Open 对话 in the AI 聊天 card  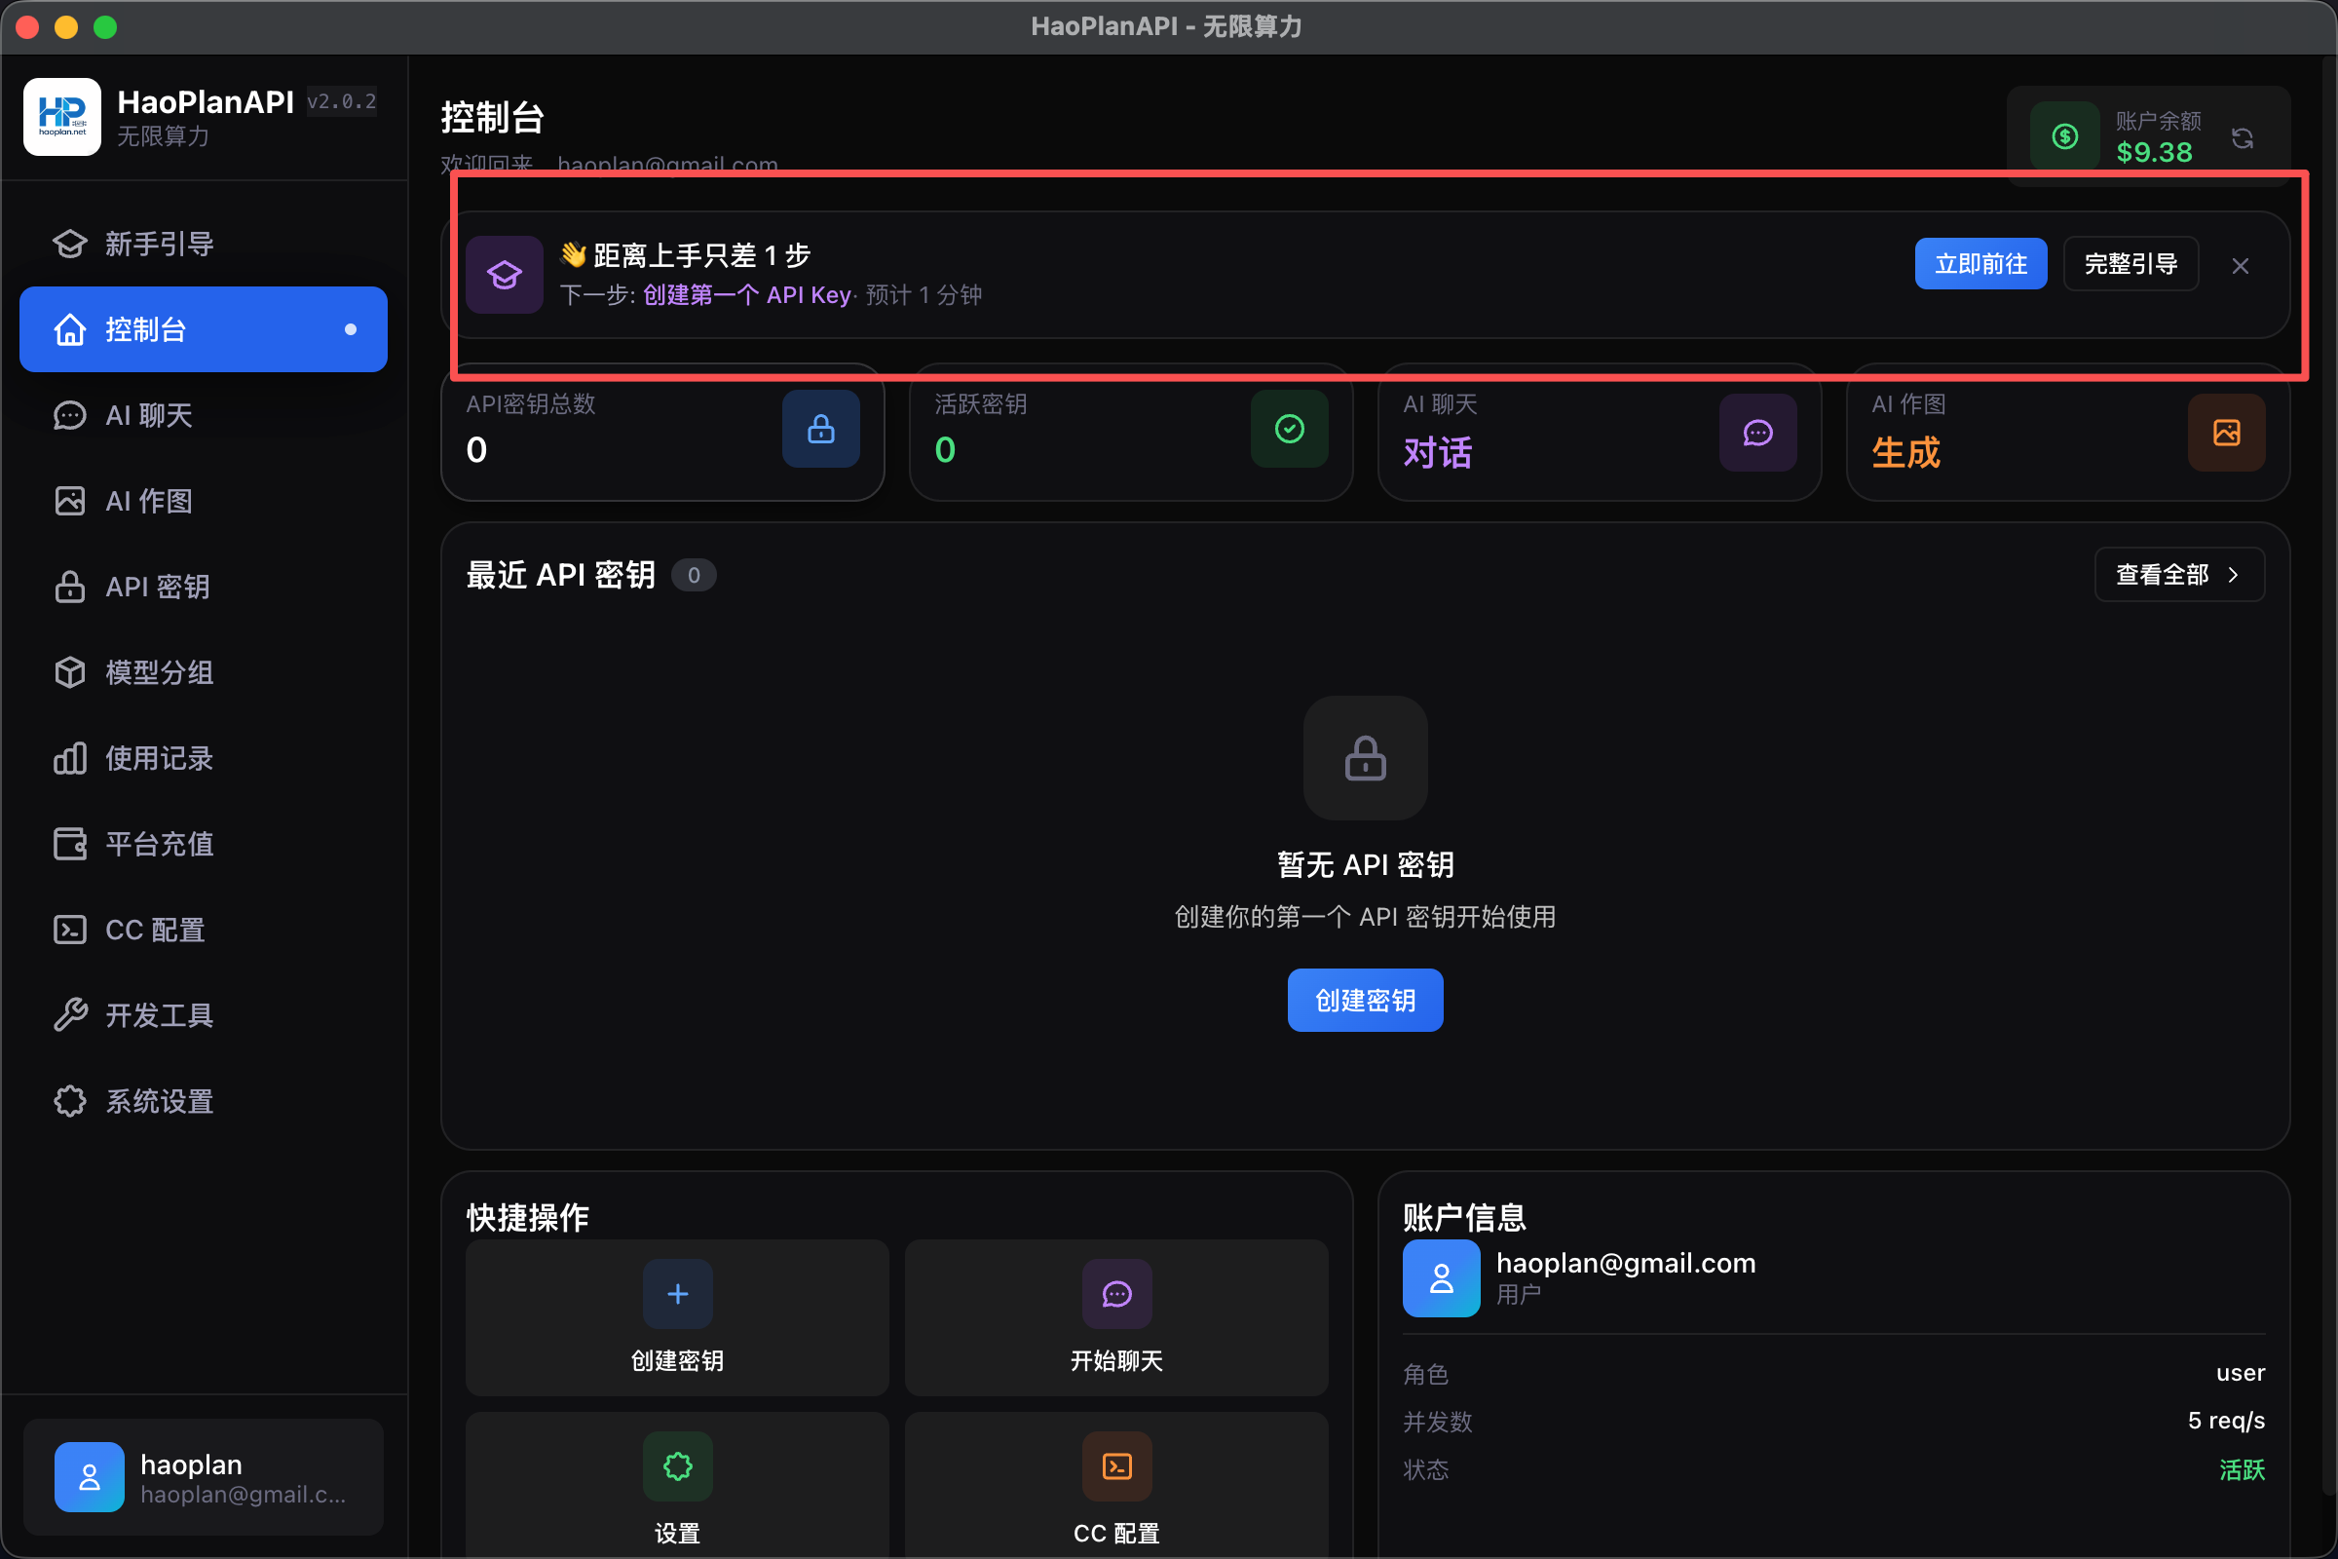point(1438,452)
